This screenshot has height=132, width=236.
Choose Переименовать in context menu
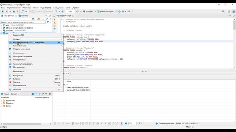tap(36, 85)
